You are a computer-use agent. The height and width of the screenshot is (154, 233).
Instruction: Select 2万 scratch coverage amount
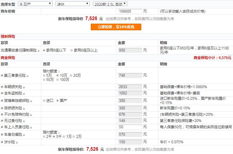coord(74,137)
